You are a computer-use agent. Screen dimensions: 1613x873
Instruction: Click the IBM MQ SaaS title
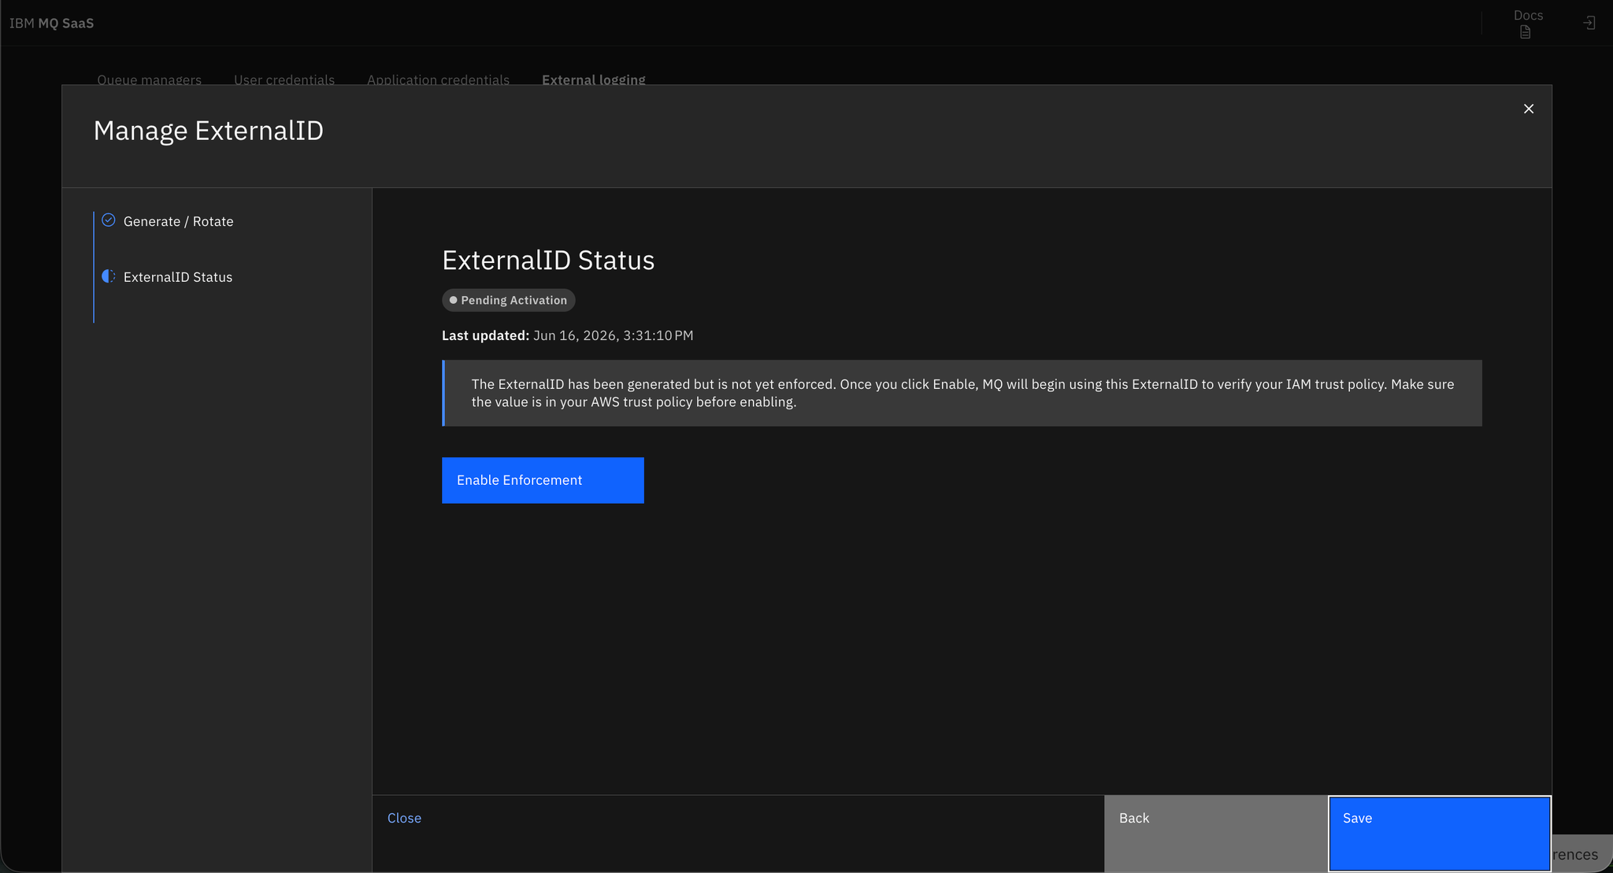[51, 23]
